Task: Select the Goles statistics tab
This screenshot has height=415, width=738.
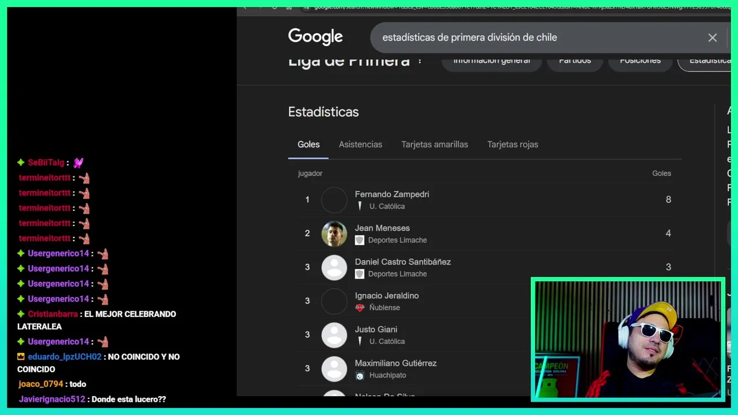Action: (308, 145)
